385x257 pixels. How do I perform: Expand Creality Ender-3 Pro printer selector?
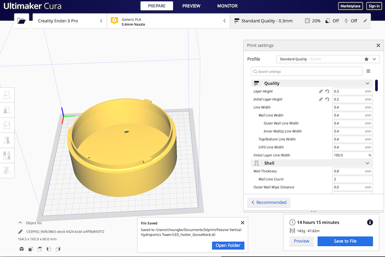click(x=70, y=21)
